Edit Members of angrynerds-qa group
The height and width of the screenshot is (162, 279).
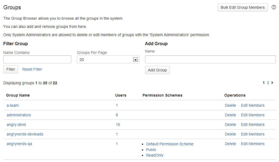pos(252,144)
